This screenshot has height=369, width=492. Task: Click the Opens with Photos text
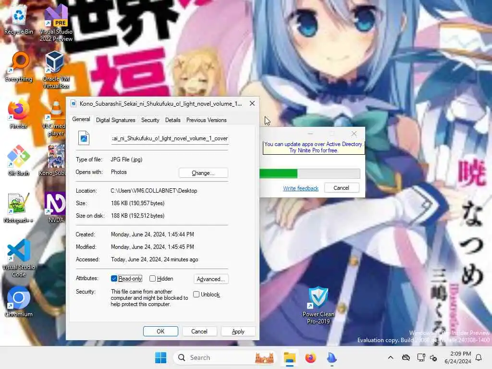point(119,172)
